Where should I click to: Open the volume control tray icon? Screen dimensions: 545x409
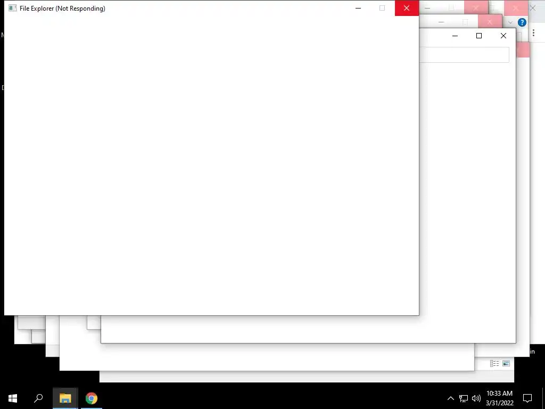pyautogui.click(x=476, y=398)
